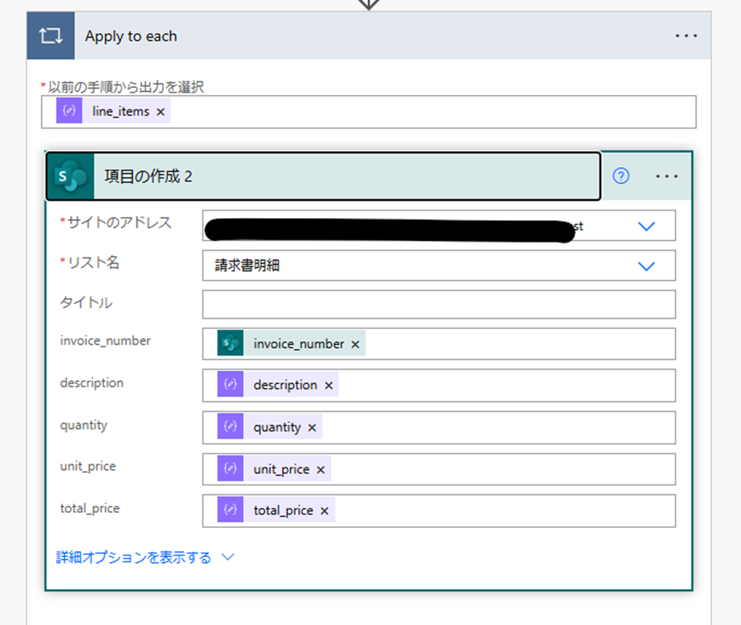The image size is (741, 625).
Task: Select the Apply to each header title
Action: coord(131,37)
